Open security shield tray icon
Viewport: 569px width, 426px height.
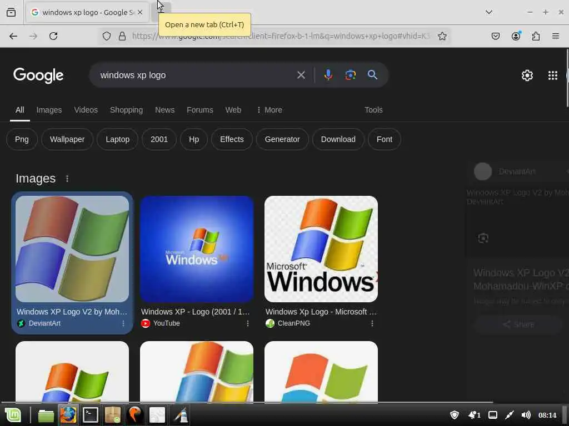pyautogui.click(x=455, y=415)
